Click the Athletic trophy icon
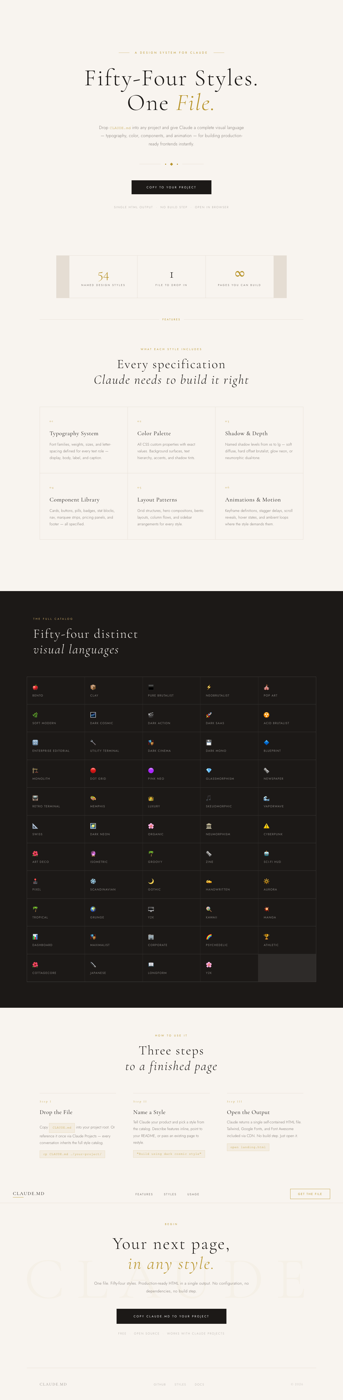The image size is (343, 1400). (x=266, y=936)
